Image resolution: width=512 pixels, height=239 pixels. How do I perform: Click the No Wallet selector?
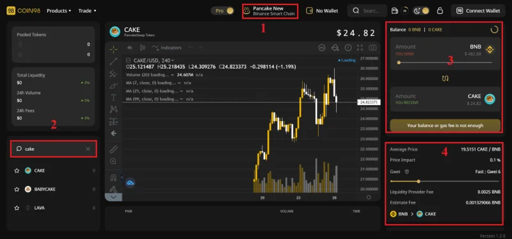322,11
